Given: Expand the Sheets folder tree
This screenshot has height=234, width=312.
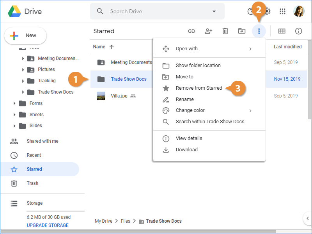Looking at the screenshot, I should click(x=14, y=115).
